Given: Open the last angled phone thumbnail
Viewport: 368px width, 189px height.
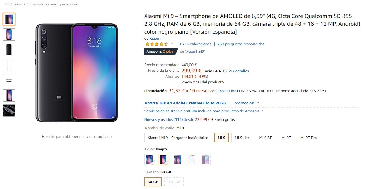Looking at the screenshot, I should (9, 111).
